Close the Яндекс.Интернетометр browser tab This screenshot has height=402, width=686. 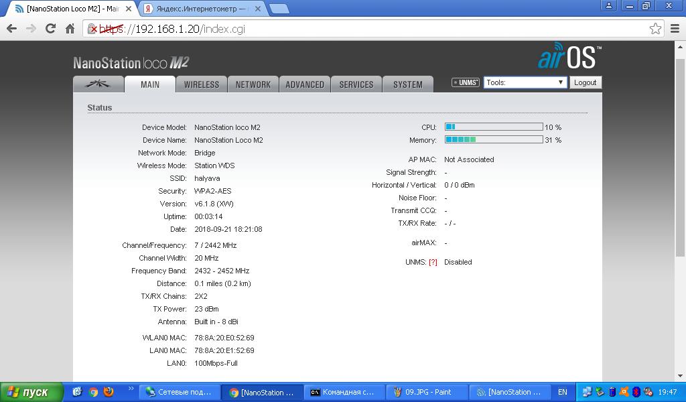pos(258,9)
